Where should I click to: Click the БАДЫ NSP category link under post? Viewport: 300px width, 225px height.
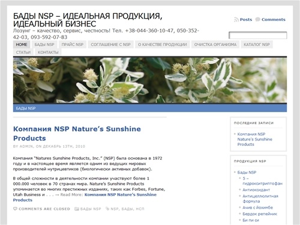coord(91,209)
